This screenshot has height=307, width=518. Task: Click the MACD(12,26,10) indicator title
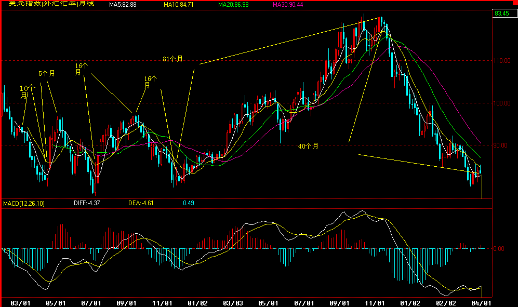(24, 203)
